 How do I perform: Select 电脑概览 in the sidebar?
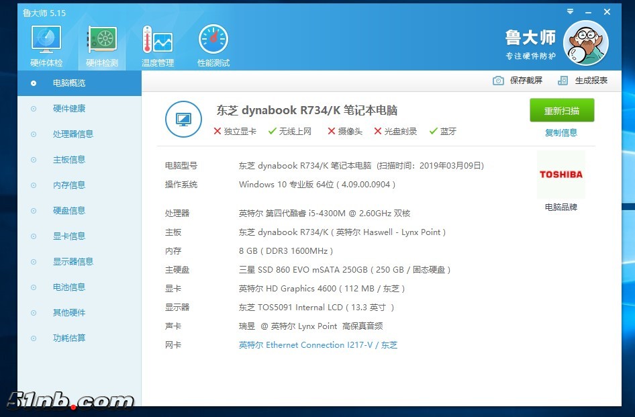coord(69,83)
